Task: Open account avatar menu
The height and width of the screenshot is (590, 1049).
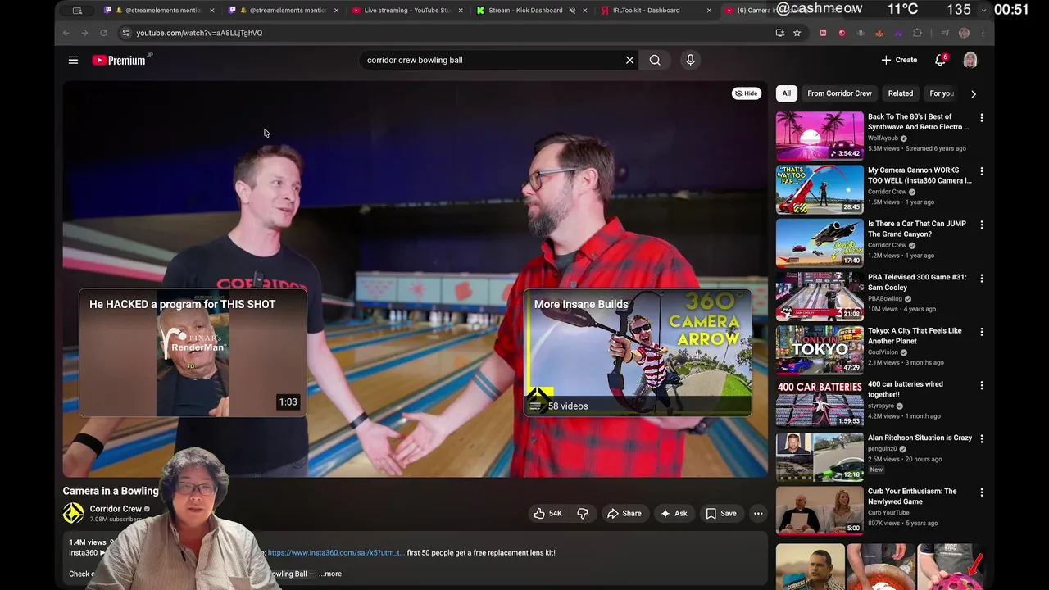Action: coord(970,60)
